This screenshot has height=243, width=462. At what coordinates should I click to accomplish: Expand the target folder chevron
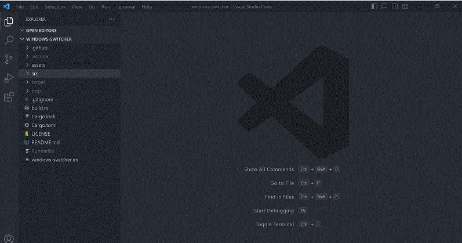pyautogui.click(x=27, y=82)
